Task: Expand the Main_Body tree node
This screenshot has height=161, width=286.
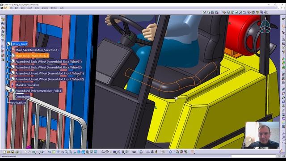Action: coord(8,55)
